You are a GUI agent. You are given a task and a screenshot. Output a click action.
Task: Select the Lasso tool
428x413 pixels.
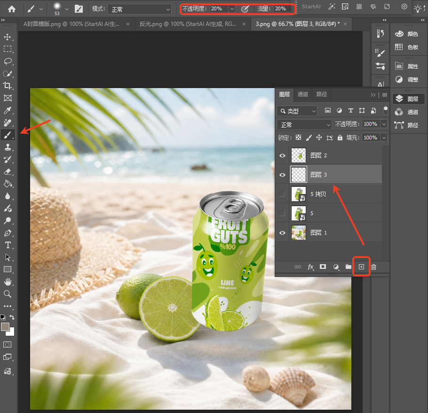point(8,61)
